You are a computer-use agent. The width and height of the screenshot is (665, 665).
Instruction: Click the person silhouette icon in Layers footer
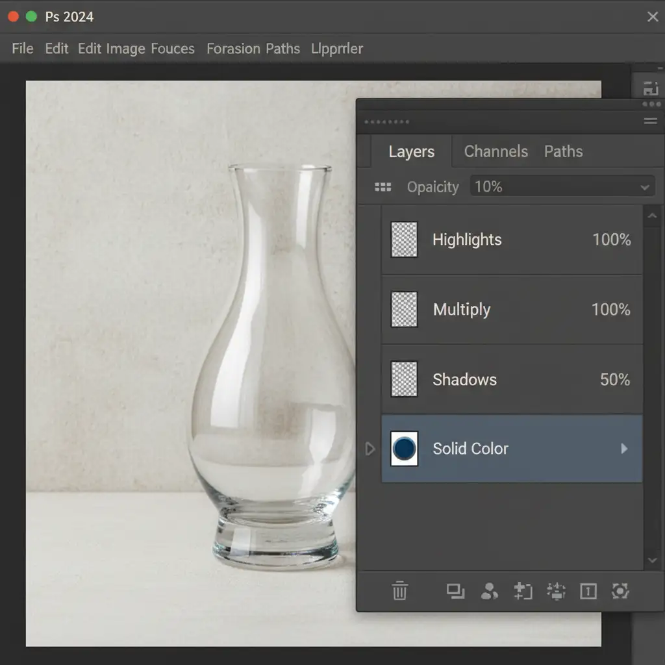point(489,591)
